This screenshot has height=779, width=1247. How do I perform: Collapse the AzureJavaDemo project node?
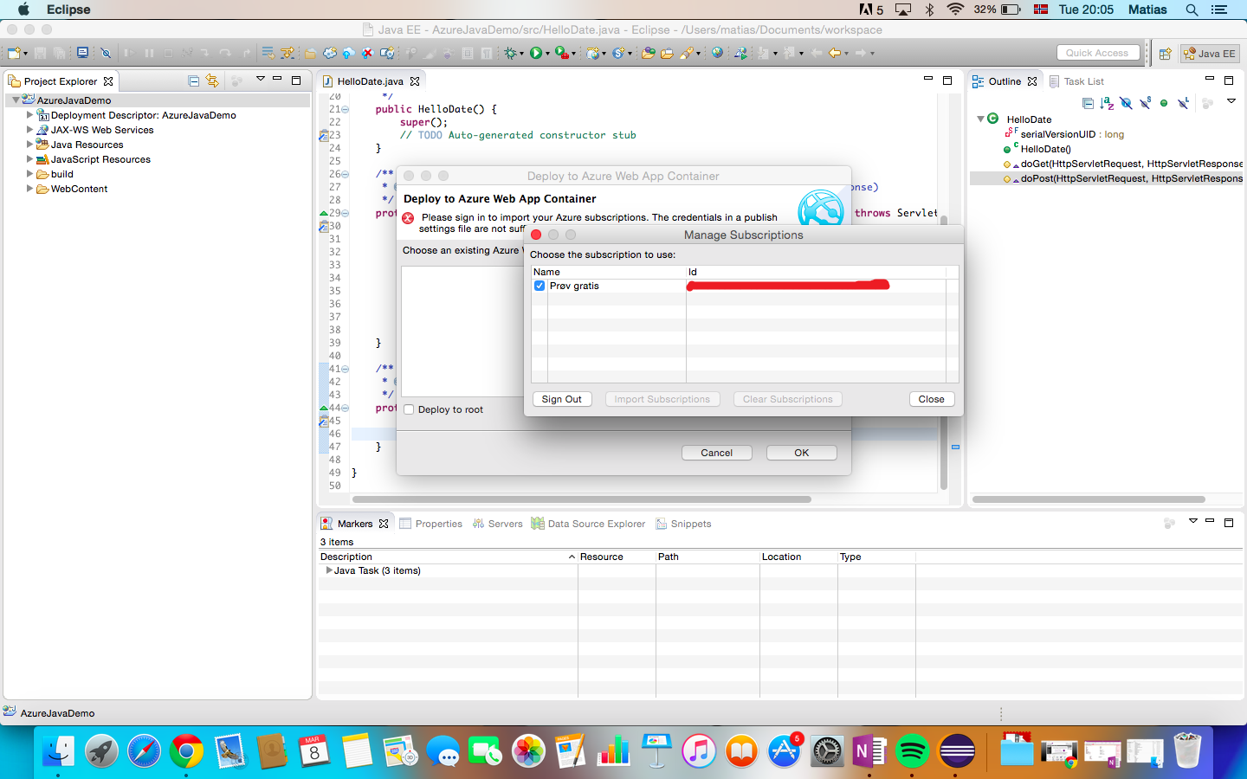(16, 100)
